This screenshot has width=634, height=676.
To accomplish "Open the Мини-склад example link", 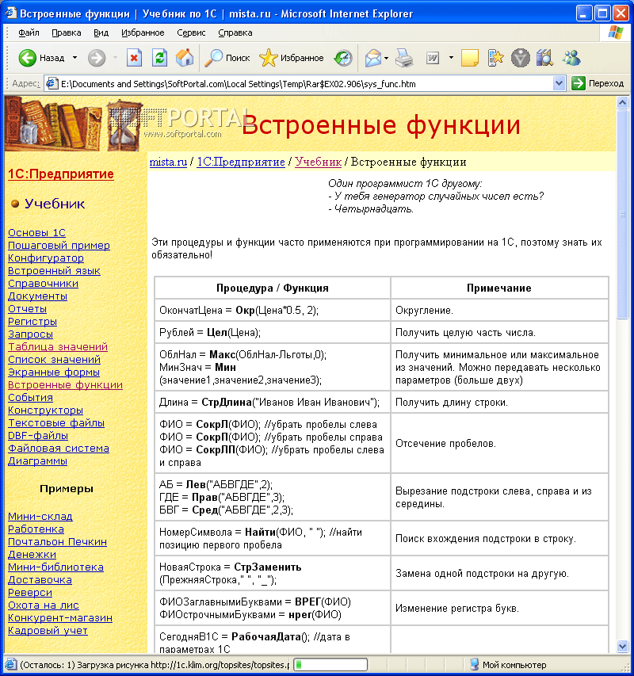I will point(40,517).
